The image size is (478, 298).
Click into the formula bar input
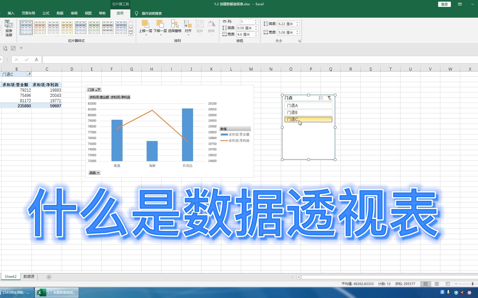[x=260, y=60]
